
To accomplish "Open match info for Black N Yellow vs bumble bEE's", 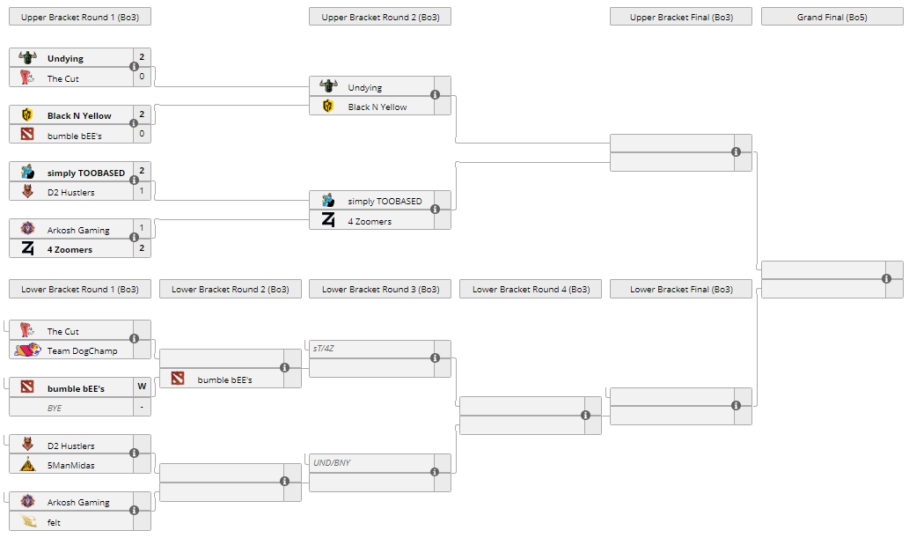I will (x=134, y=123).
